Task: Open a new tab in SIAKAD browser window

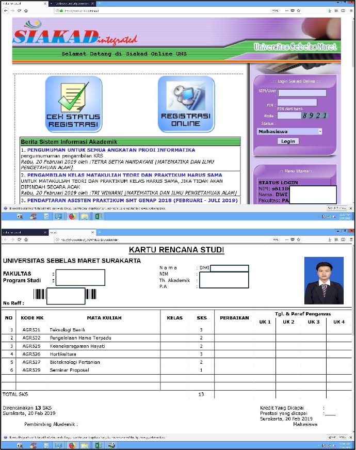Action: pos(99,4)
